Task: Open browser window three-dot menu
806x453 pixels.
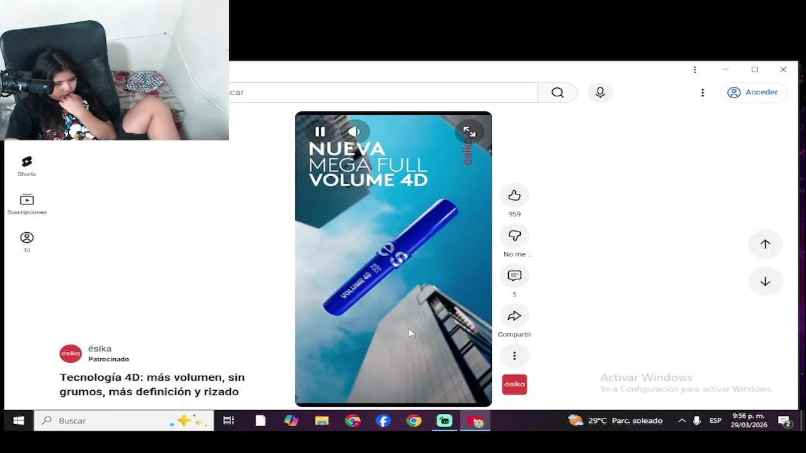Action: [695, 69]
